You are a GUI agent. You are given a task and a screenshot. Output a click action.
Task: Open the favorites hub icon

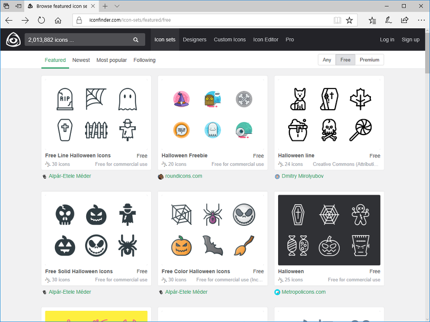372,20
